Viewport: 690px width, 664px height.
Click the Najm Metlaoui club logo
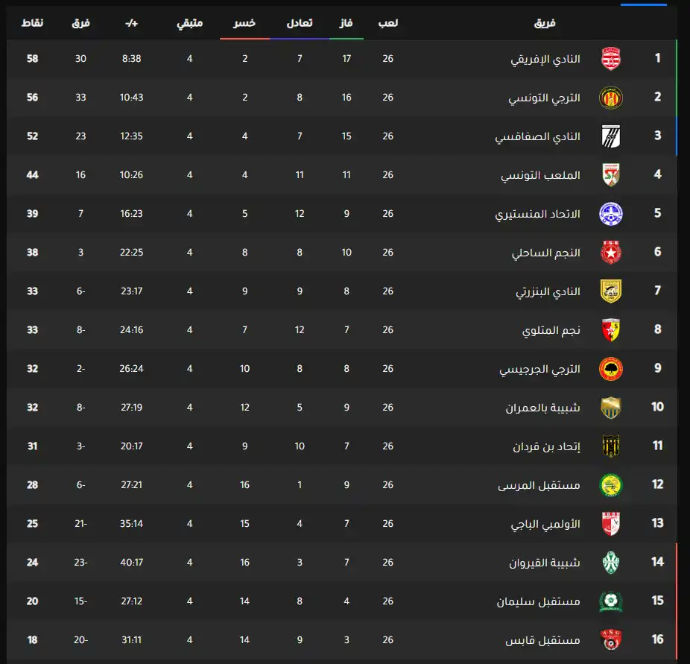click(x=610, y=329)
